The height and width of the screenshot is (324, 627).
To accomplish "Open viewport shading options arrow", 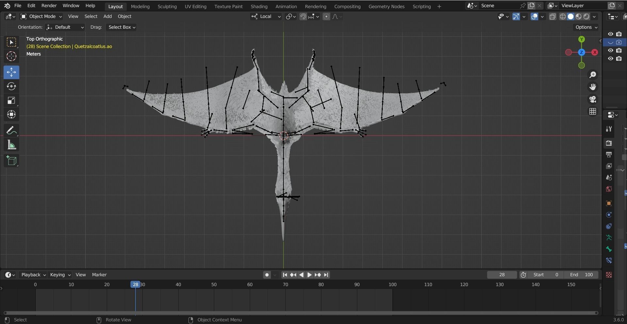I will point(594,16).
